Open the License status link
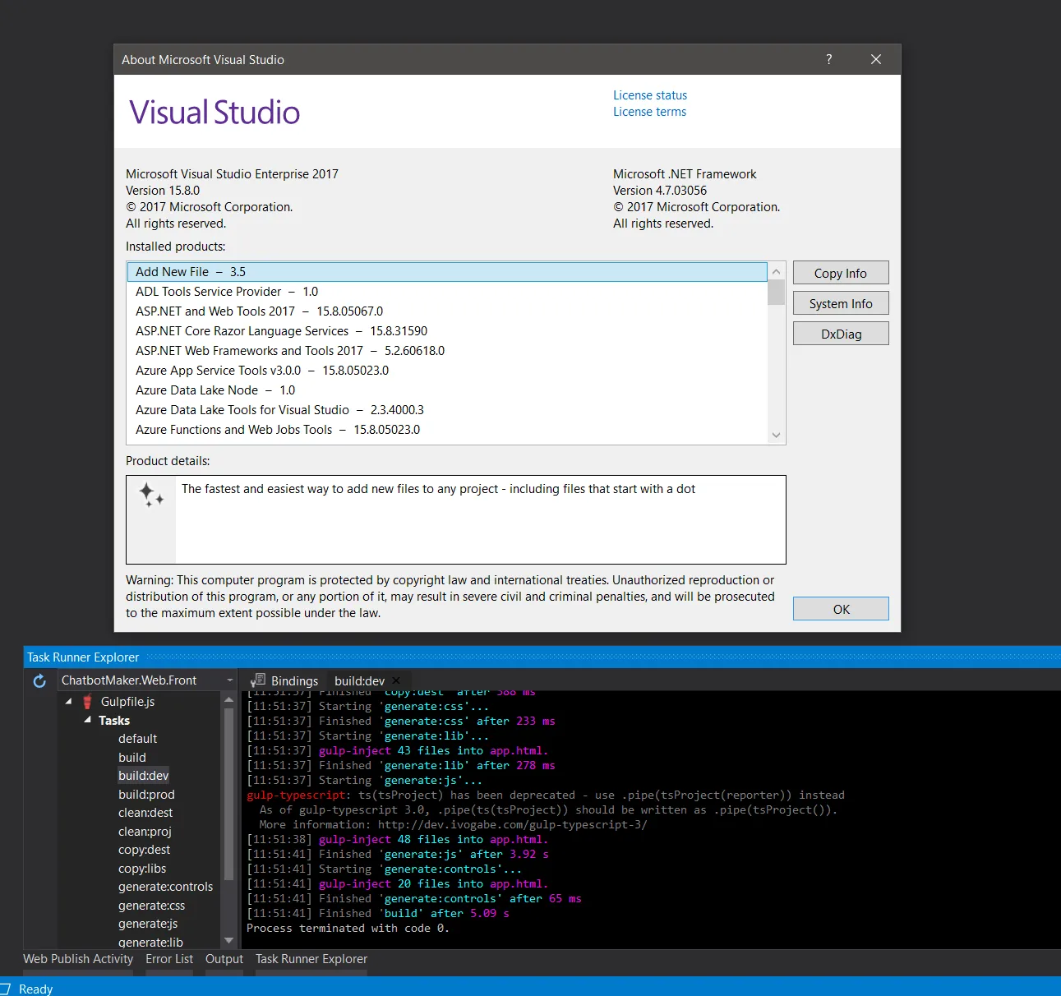 click(650, 95)
